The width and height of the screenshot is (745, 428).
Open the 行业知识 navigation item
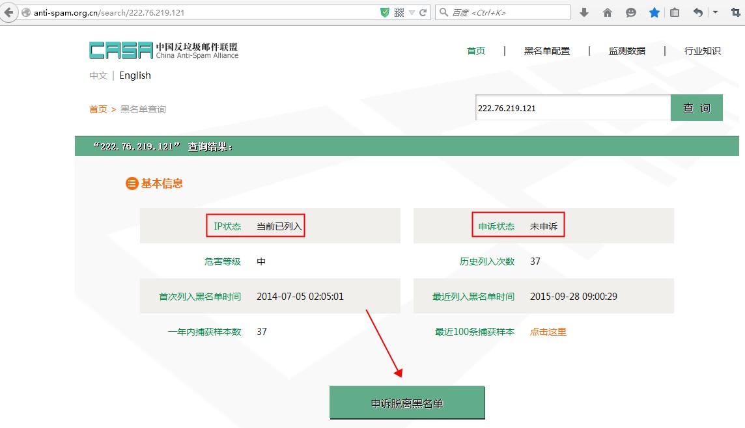(702, 51)
